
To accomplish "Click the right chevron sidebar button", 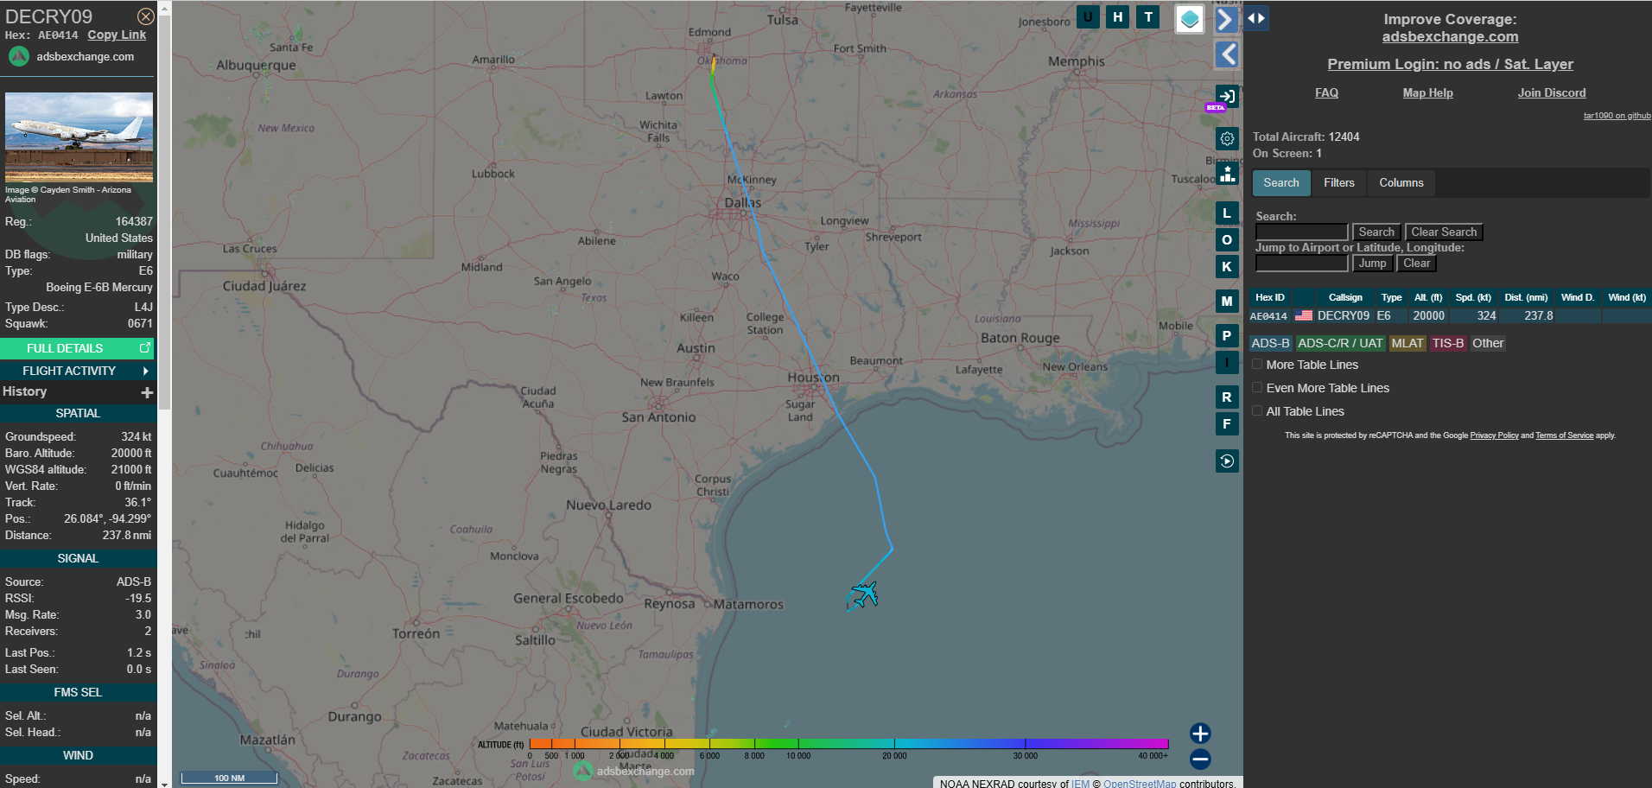I will [1226, 19].
